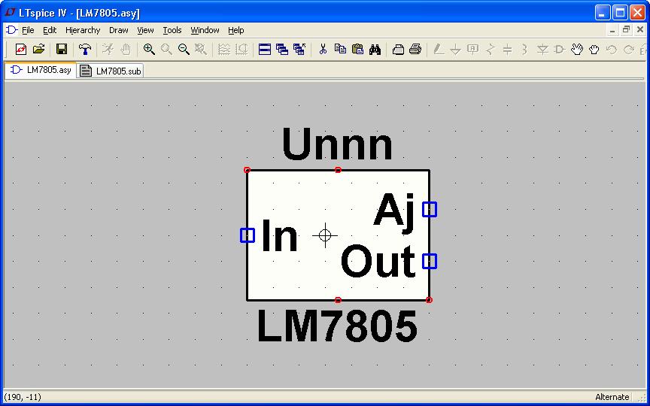This screenshot has width=650, height=406.
Task: Open Print Setup icon
Action: tap(398, 50)
